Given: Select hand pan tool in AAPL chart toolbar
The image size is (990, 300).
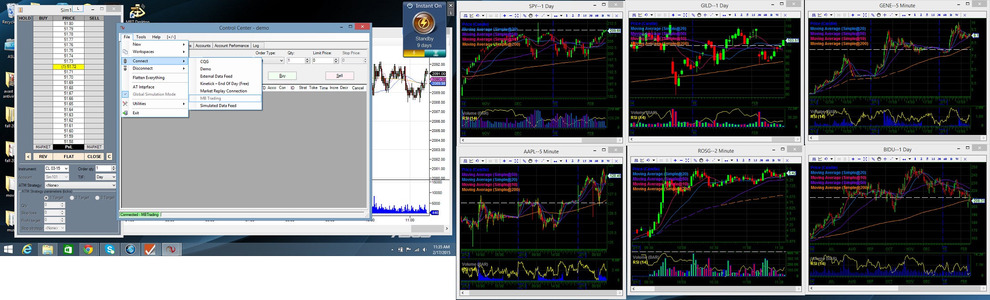Looking at the screenshot, I should [x=530, y=161].
